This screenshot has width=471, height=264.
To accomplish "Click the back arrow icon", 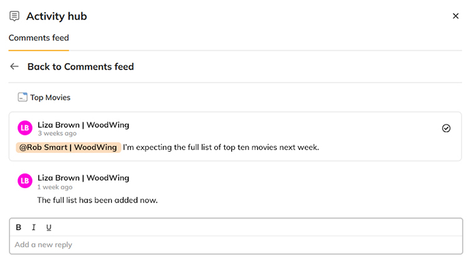I will pyautogui.click(x=14, y=66).
